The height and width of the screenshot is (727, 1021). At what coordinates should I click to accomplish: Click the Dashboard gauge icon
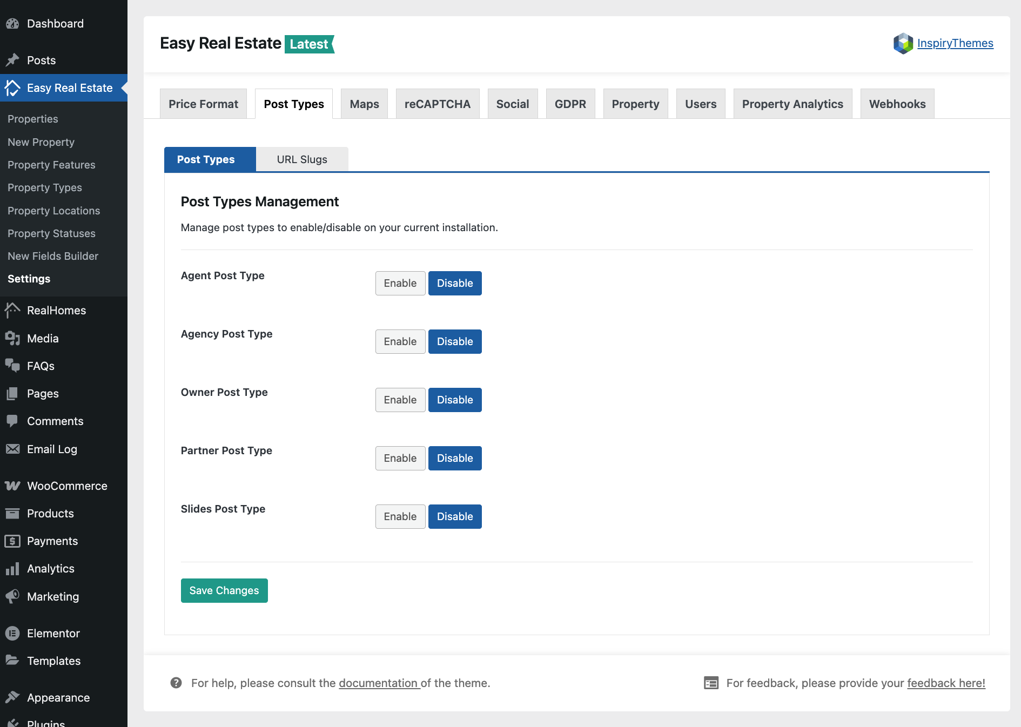12,24
